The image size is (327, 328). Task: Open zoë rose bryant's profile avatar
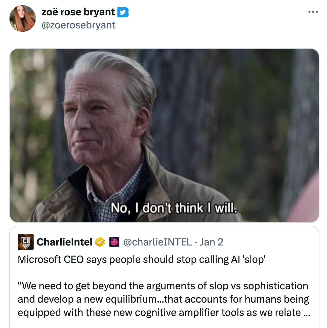coord(22,19)
